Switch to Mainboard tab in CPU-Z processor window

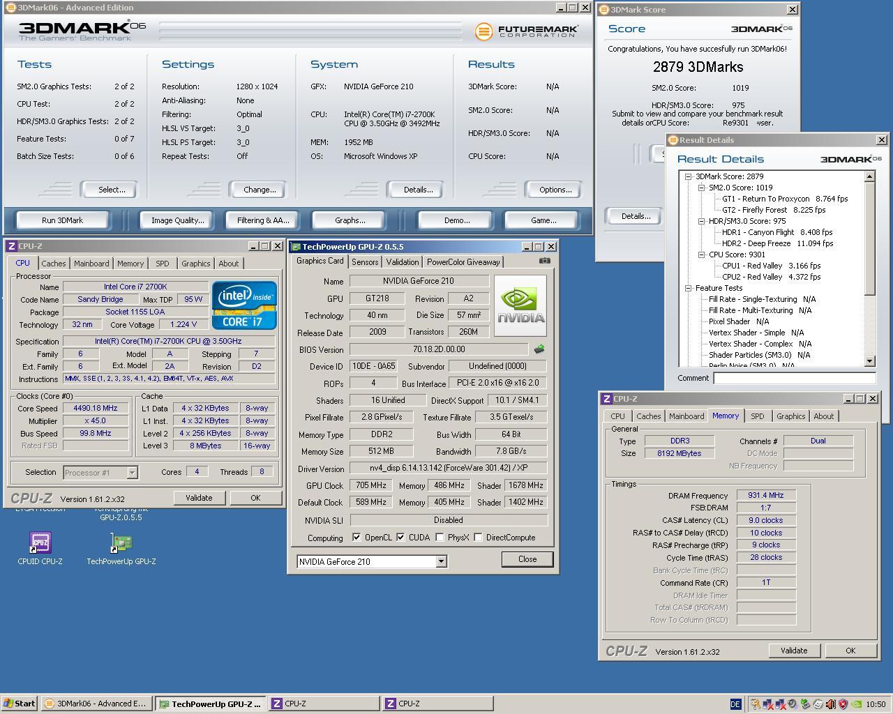click(91, 264)
